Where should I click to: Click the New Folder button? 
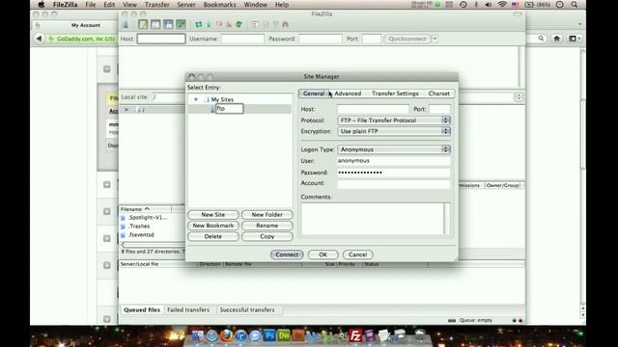(267, 215)
